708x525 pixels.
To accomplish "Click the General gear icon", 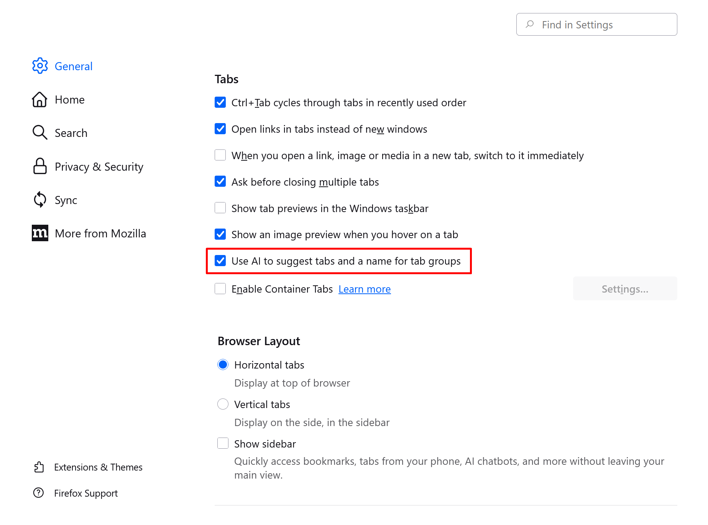I will (x=40, y=66).
